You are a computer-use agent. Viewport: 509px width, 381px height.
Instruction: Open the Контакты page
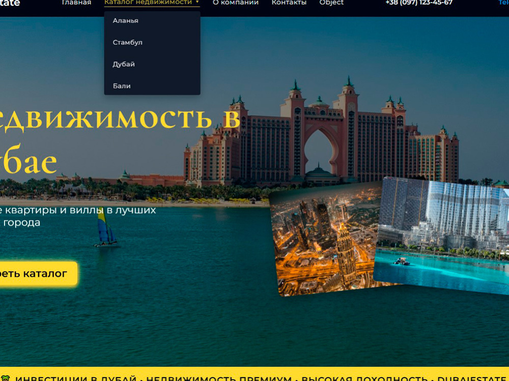coord(289,3)
